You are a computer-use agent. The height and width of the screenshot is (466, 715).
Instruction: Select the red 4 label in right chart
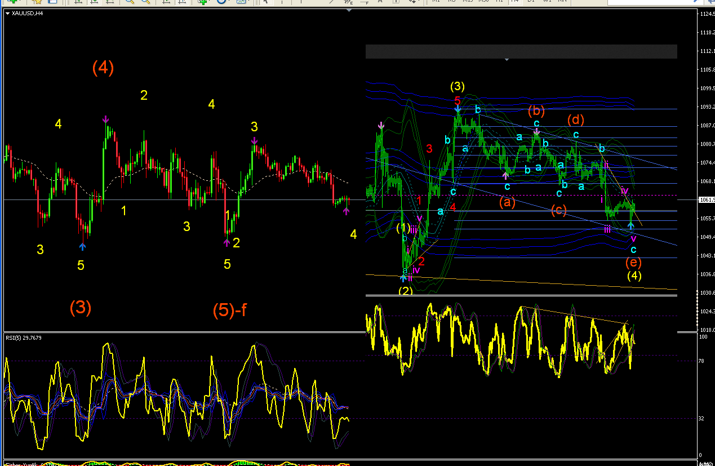[453, 207]
